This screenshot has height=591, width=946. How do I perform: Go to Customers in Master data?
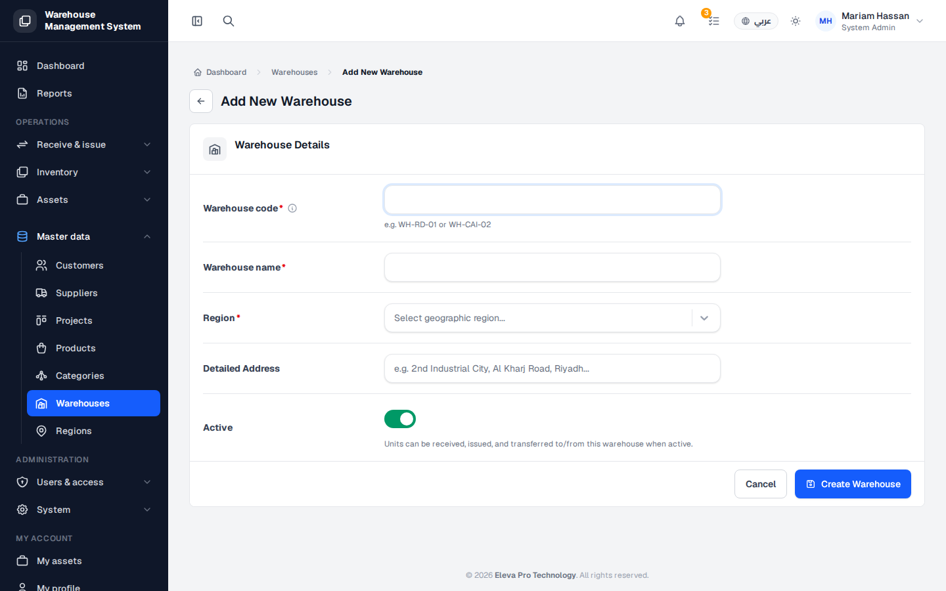tap(93, 265)
